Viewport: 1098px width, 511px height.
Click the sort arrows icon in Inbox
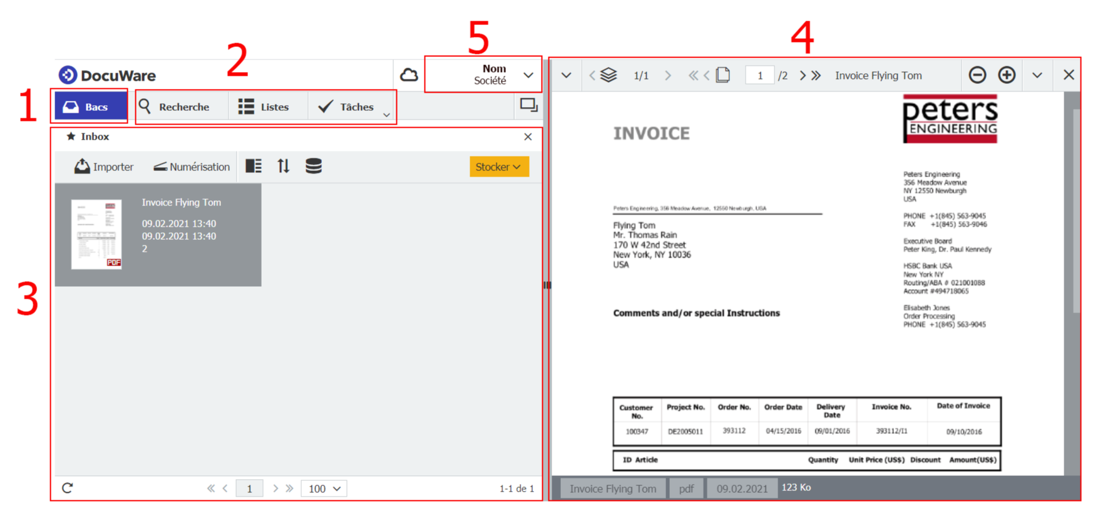pyautogui.click(x=284, y=166)
